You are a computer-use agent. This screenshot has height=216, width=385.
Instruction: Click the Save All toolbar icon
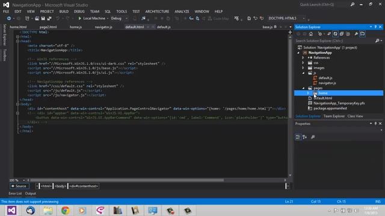click(x=49, y=19)
